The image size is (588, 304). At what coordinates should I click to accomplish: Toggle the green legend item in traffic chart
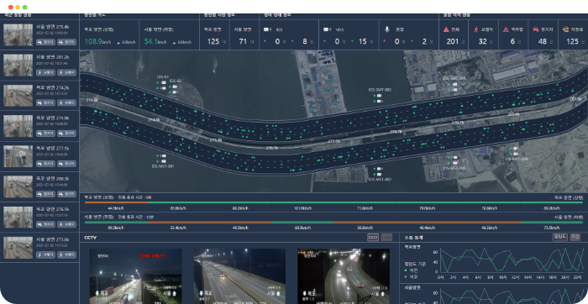(412, 270)
